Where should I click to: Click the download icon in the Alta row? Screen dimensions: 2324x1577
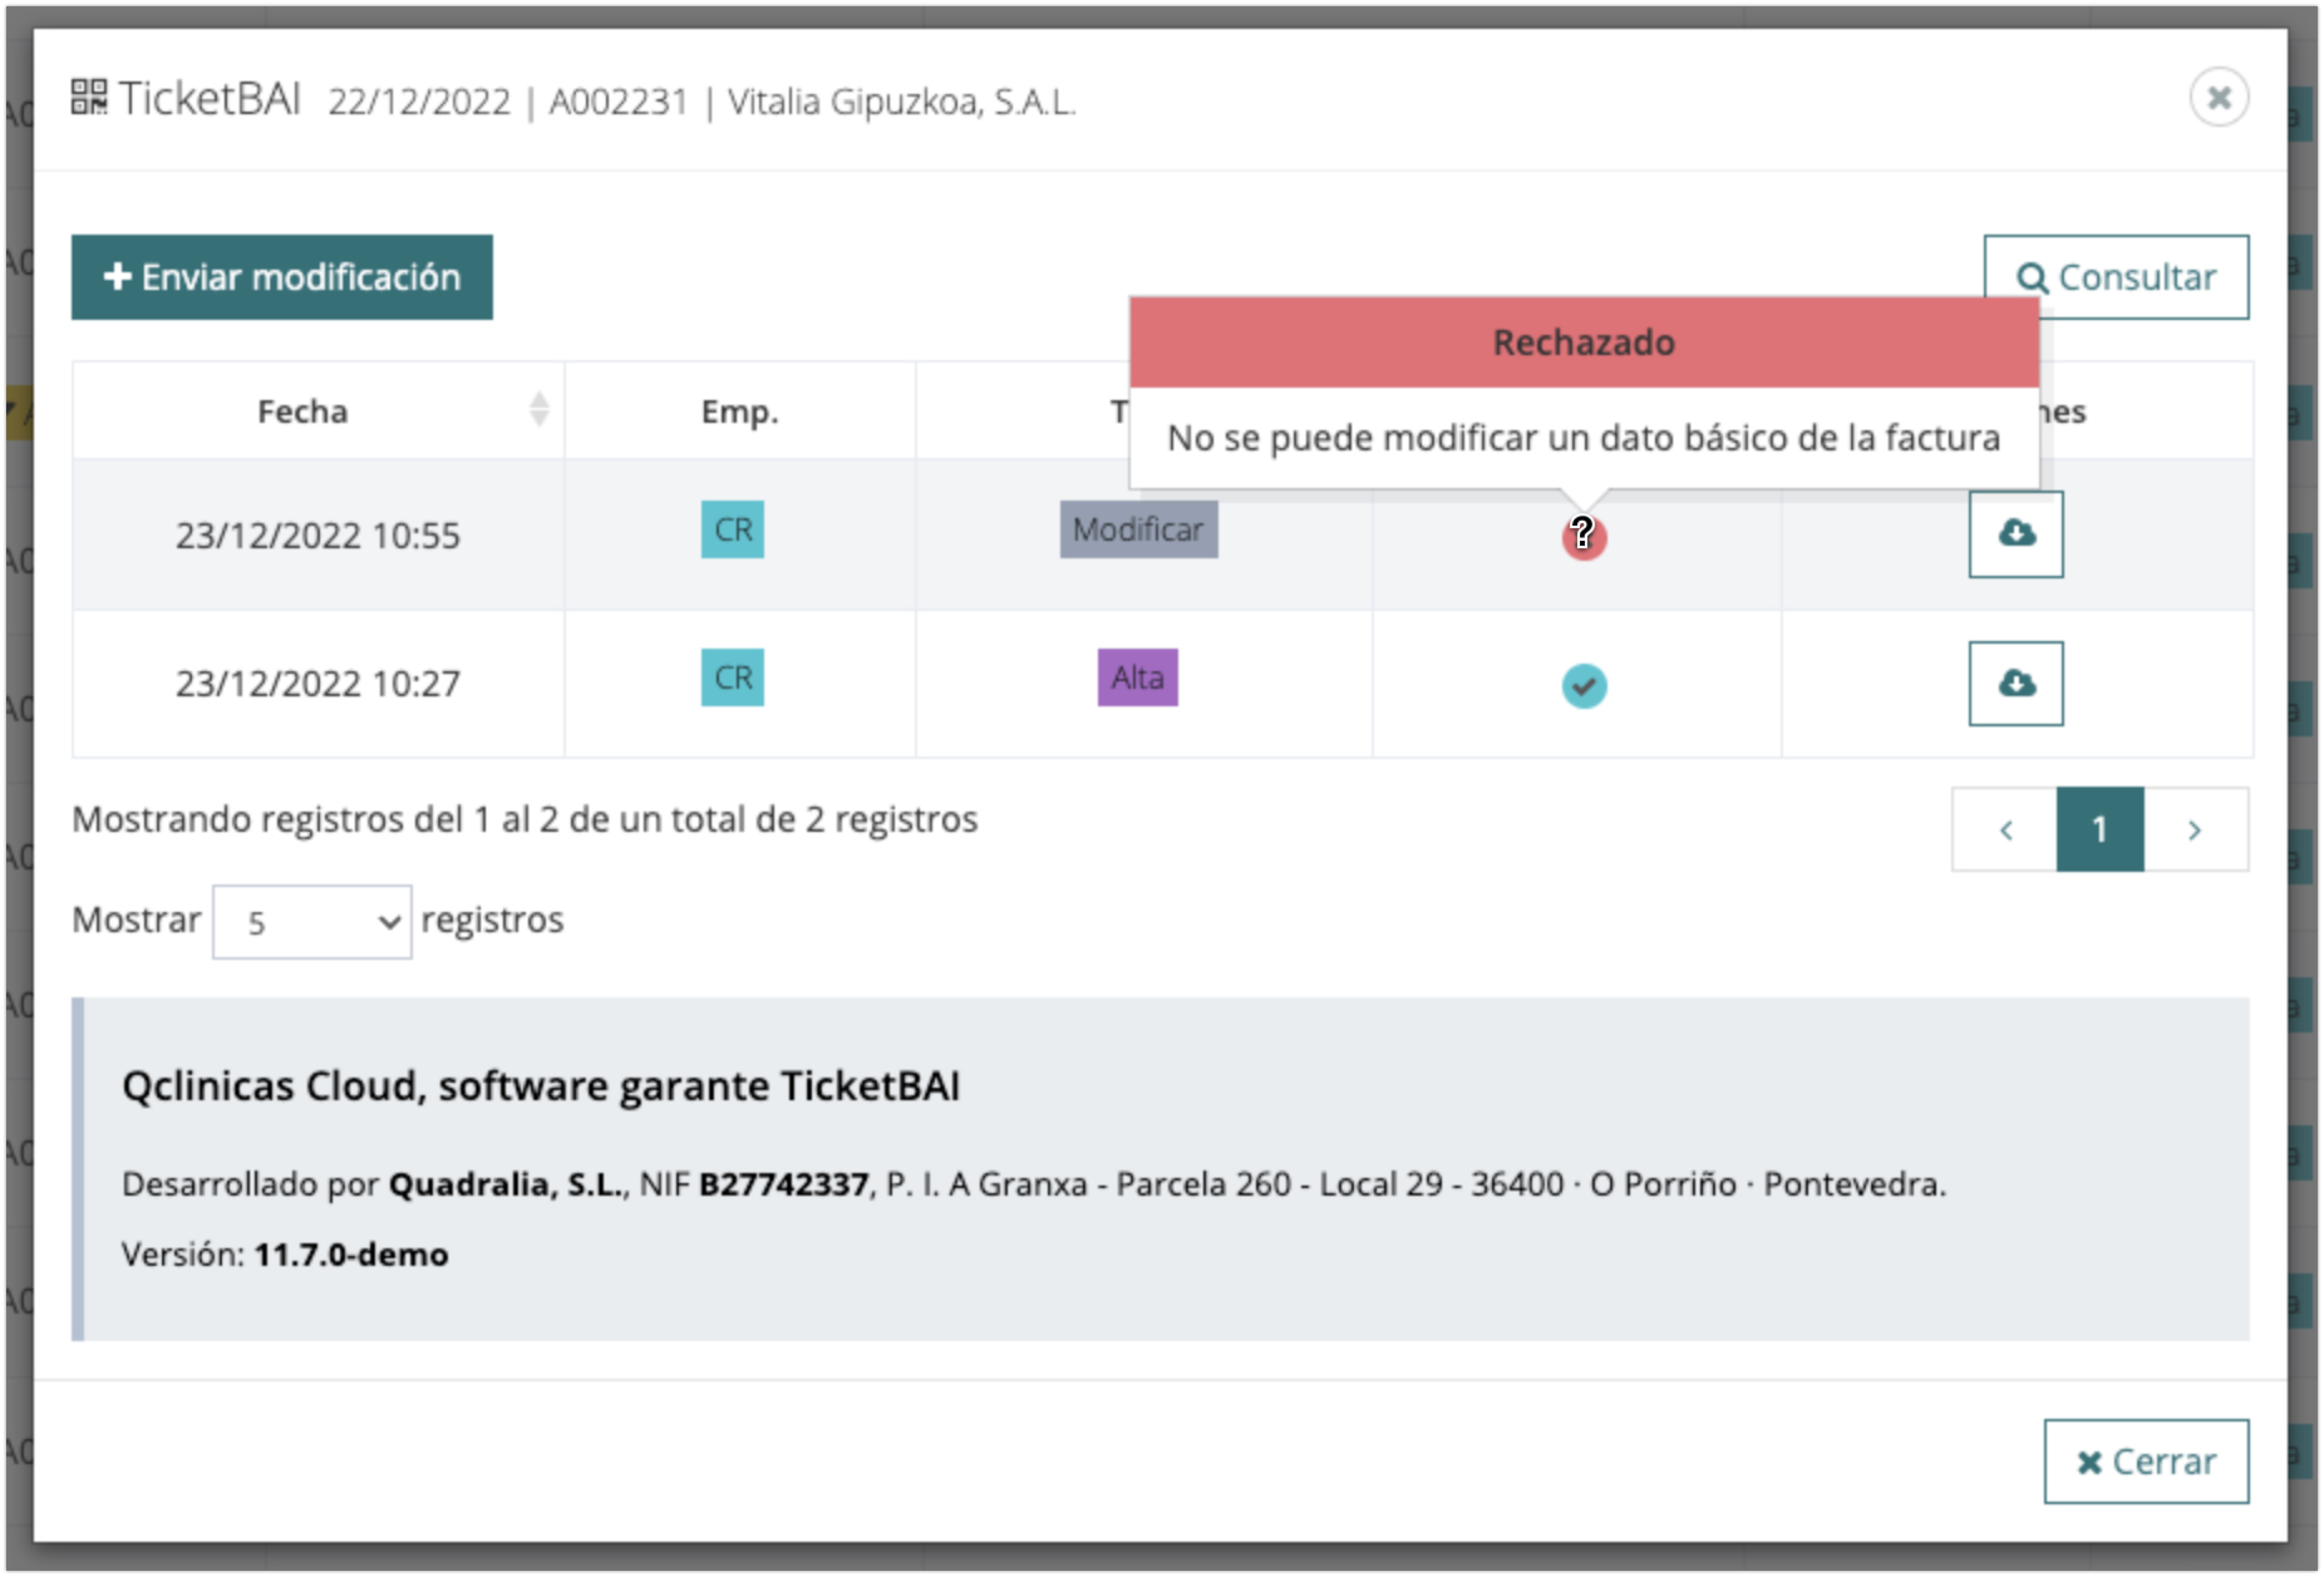click(2015, 684)
